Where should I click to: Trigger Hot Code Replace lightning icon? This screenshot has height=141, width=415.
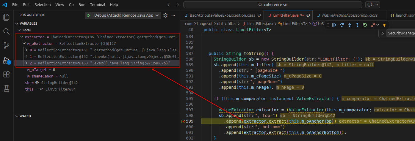(384, 25)
